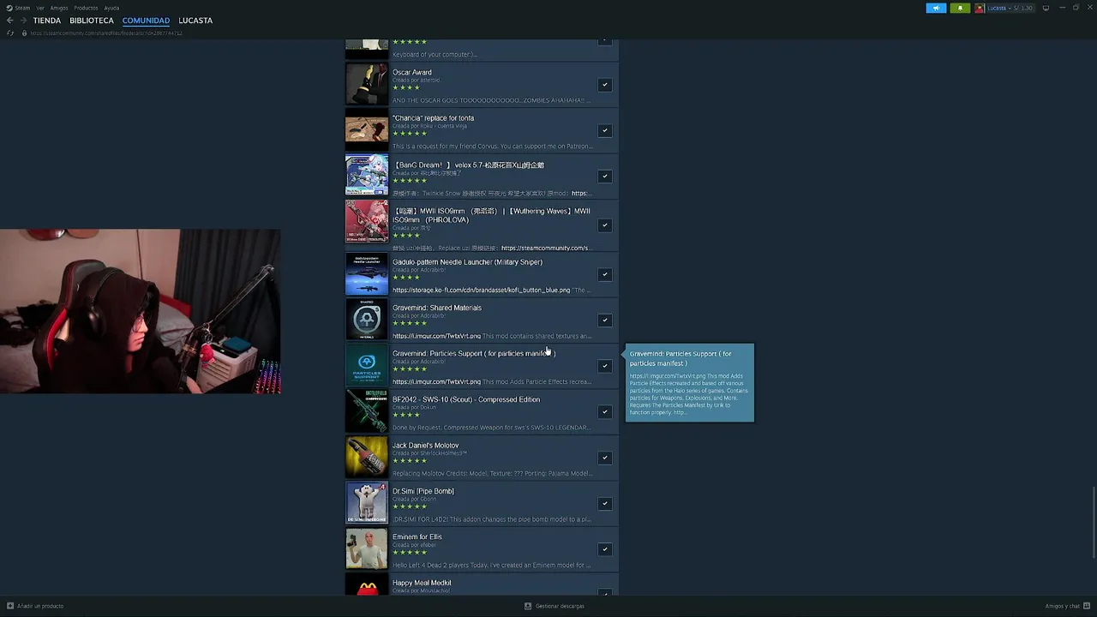
Task: Toggle the Eminem for Ellis checkbox
Action: 604,549
